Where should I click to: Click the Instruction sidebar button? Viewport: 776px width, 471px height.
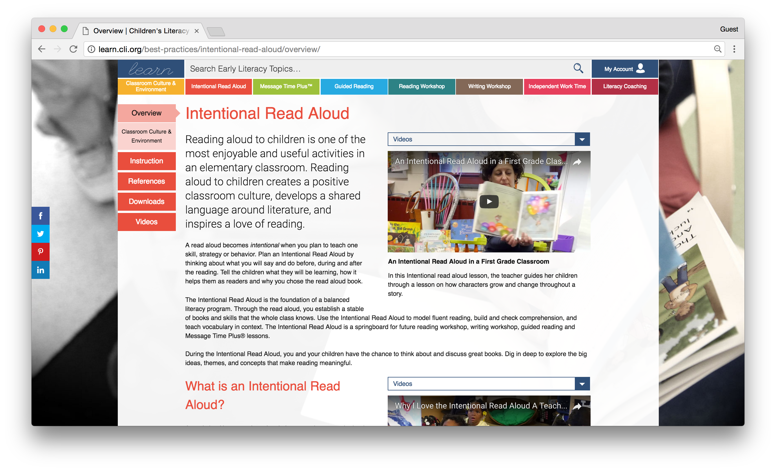(147, 161)
